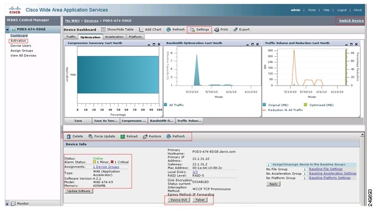Click the dashboard toolbar Refresh icon
The width and height of the screenshot is (373, 211).
point(169,30)
